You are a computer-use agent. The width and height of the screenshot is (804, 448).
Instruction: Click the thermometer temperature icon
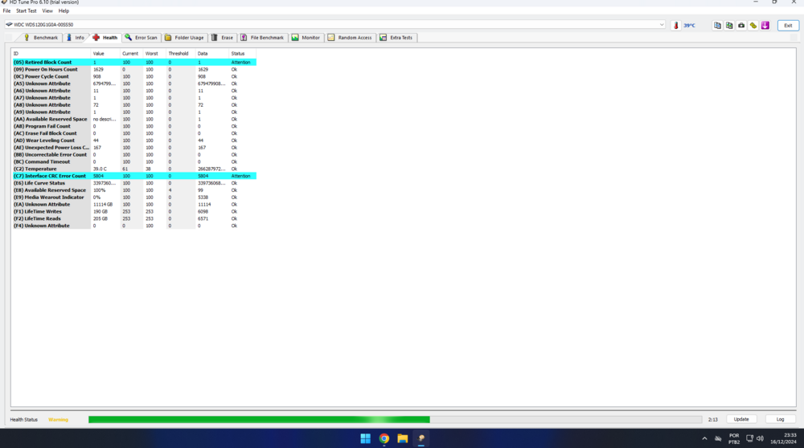pyautogui.click(x=676, y=26)
